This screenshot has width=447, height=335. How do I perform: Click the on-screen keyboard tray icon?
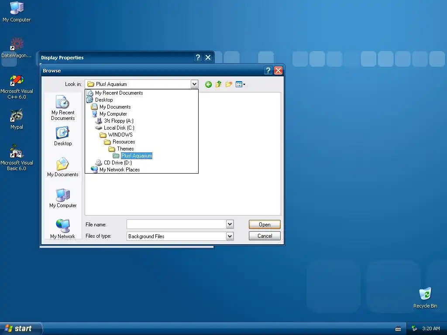[398, 329]
